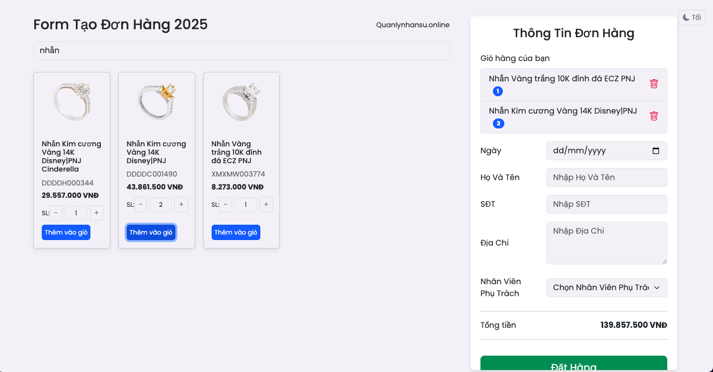Focus the product search box containing nhẫn
713x372 pixels.
click(241, 51)
